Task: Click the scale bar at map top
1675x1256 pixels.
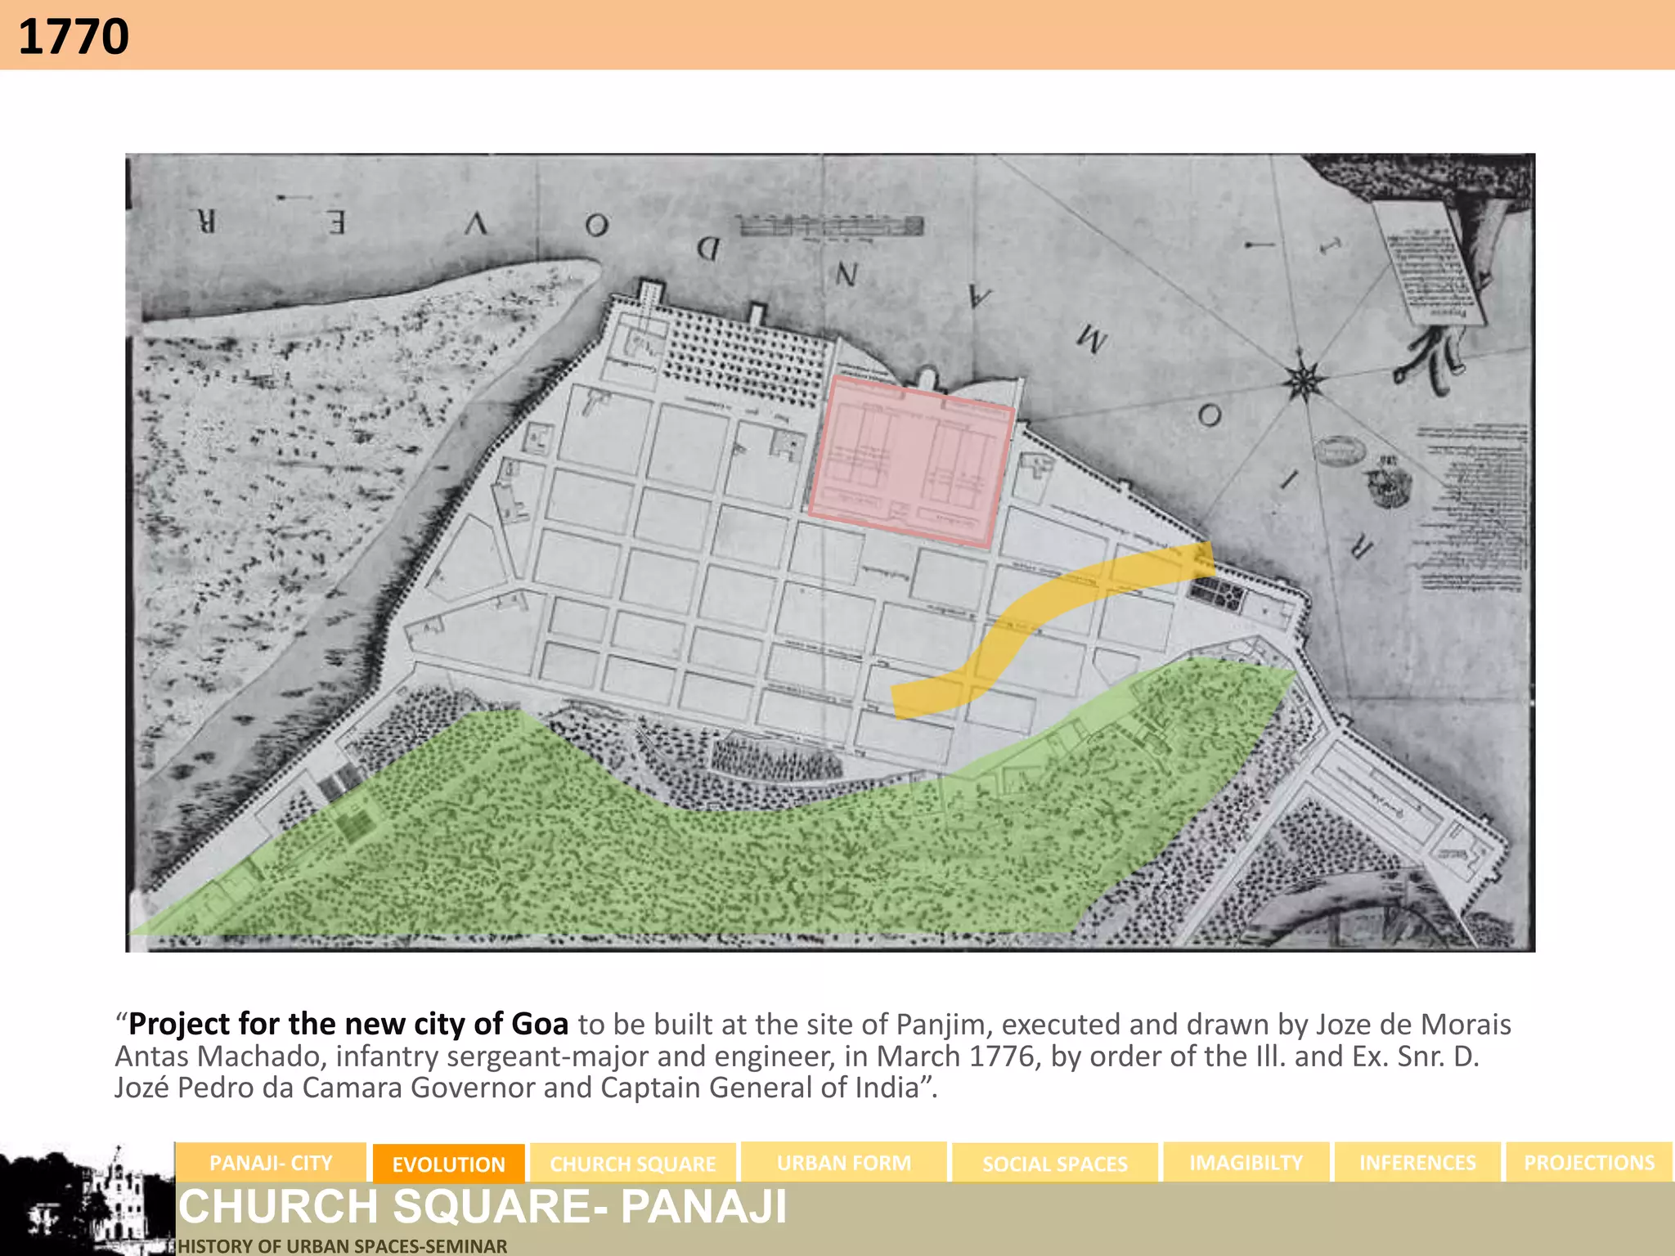Action: (829, 226)
